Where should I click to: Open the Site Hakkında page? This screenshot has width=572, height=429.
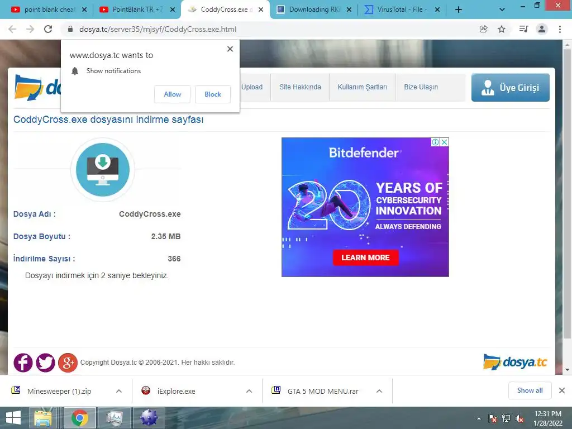point(300,87)
